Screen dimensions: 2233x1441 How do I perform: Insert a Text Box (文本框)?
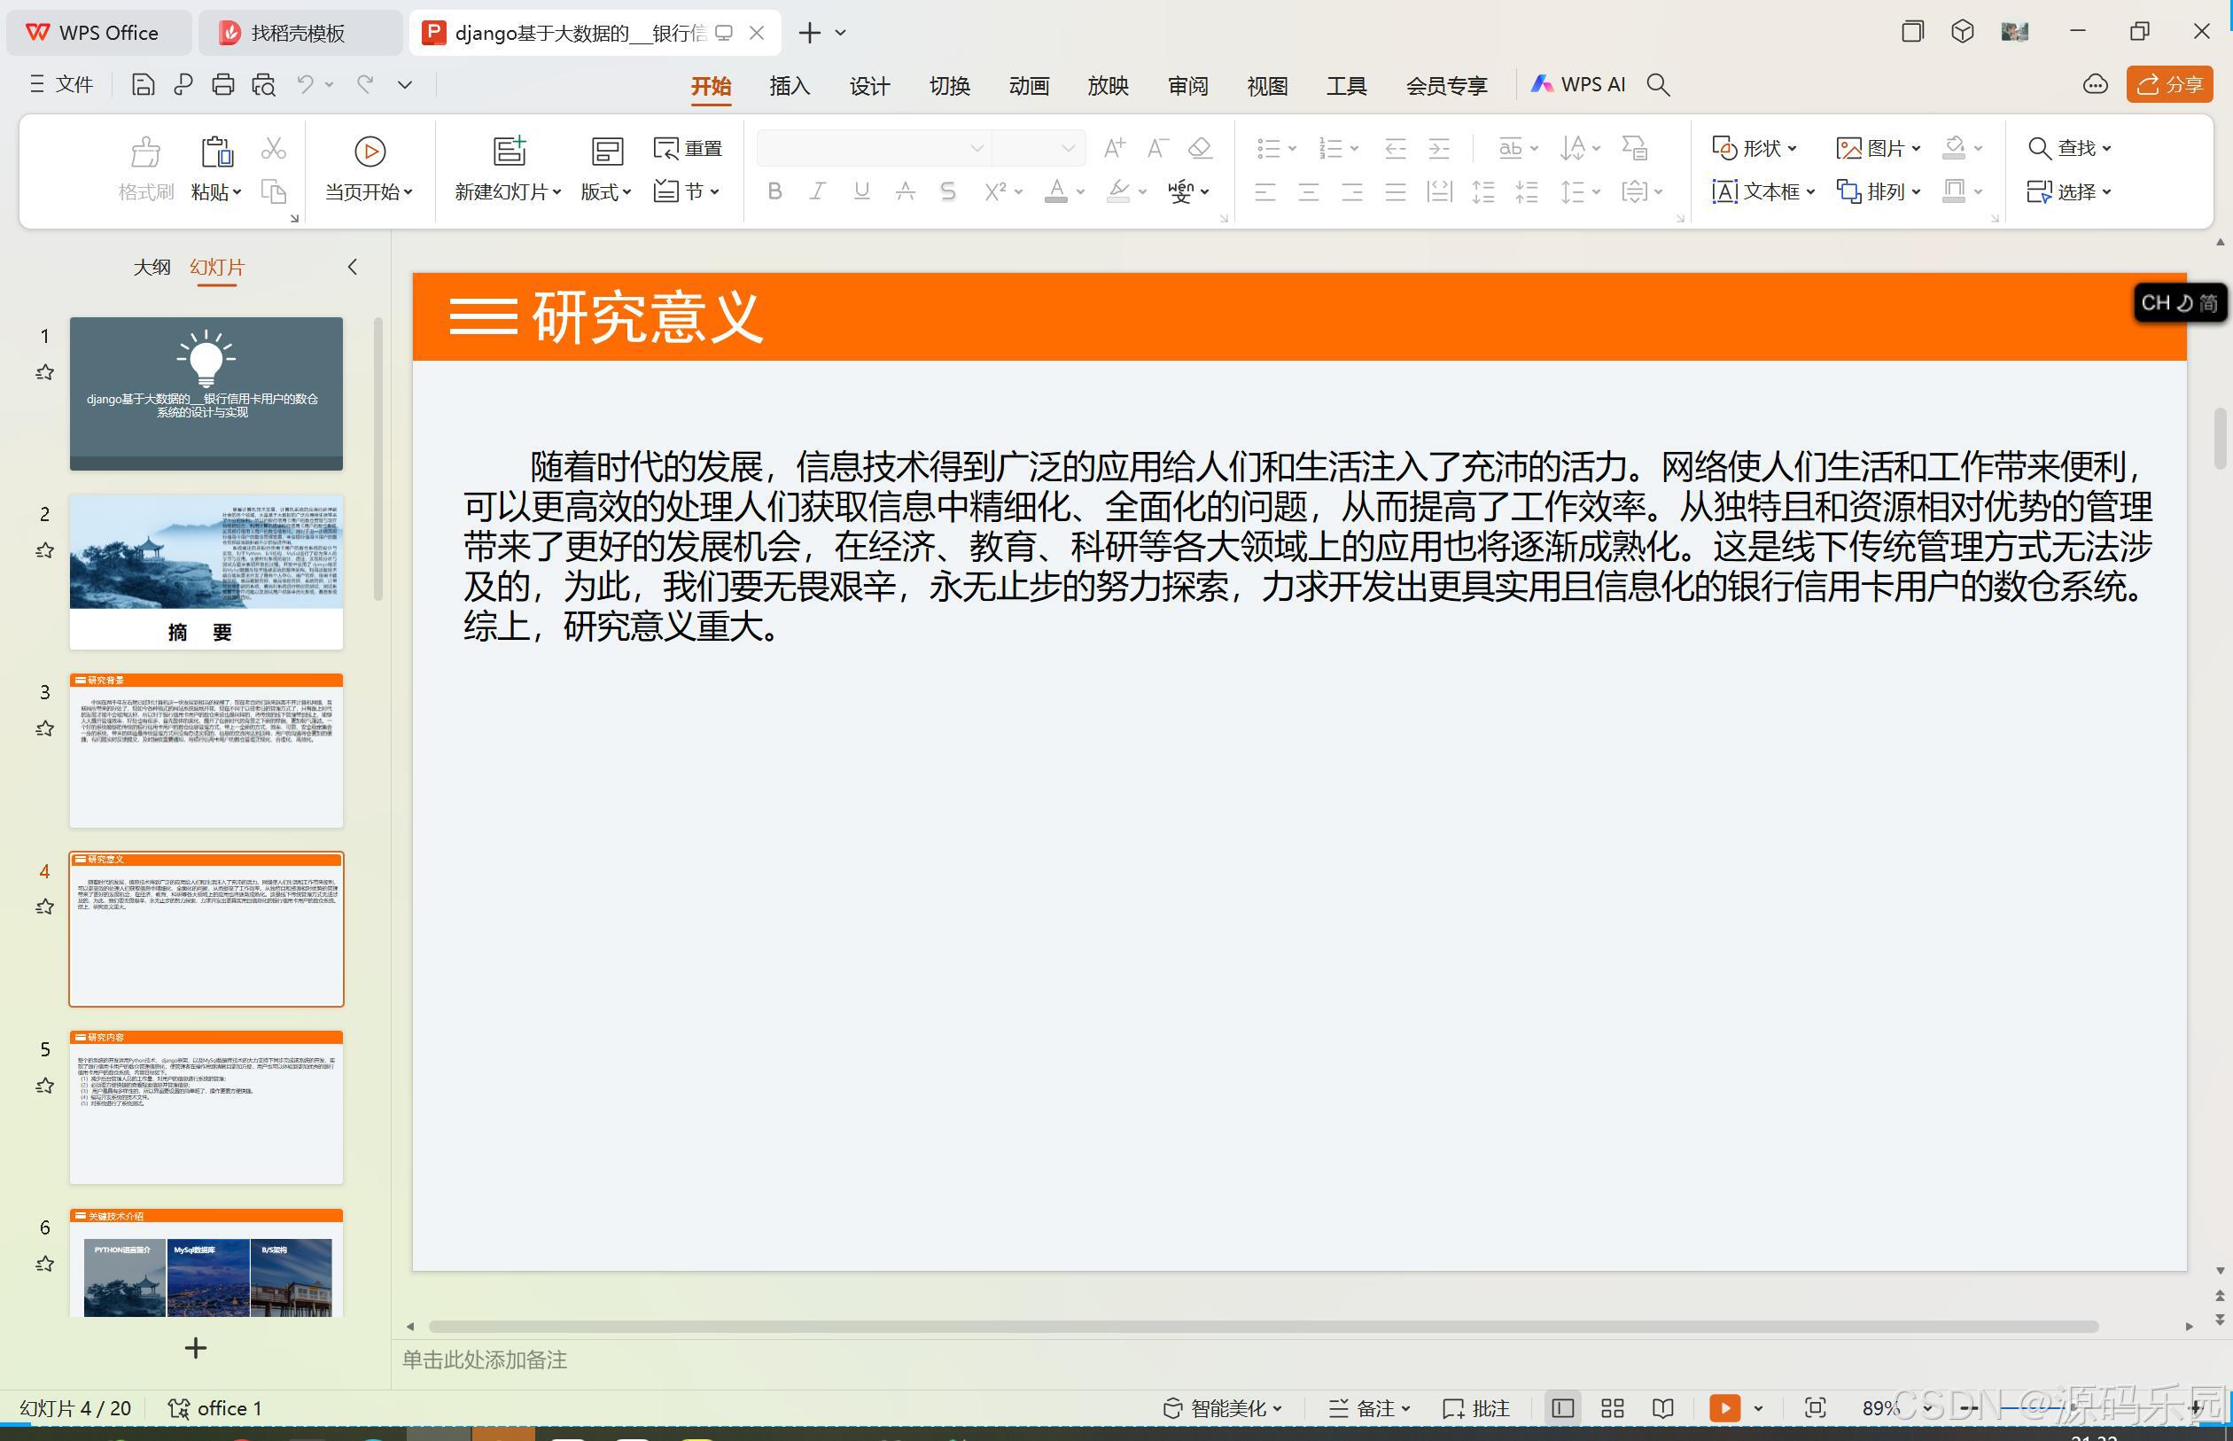coord(1762,191)
